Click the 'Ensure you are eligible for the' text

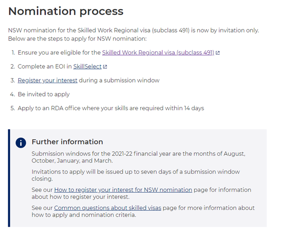(59, 53)
